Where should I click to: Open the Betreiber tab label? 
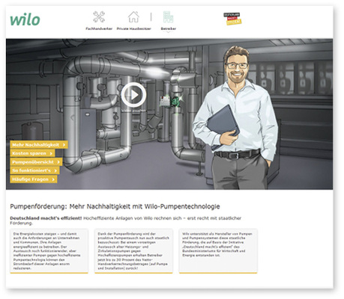(169, 28)
